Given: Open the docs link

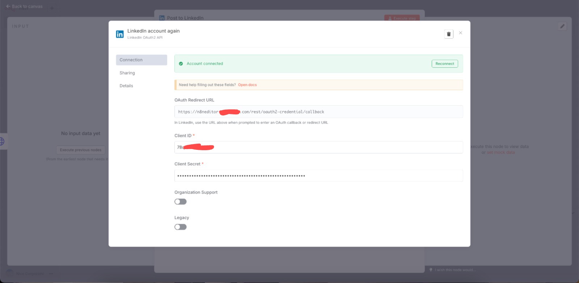Looking at the screenshot, I should click(x=247, y=85).
